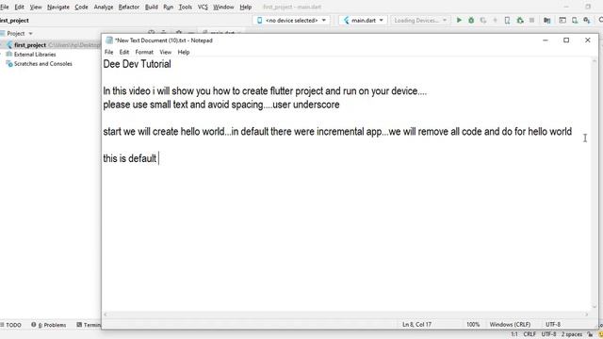
Task: Click the line starting 'please use small text'
Action: click(221, 105)
